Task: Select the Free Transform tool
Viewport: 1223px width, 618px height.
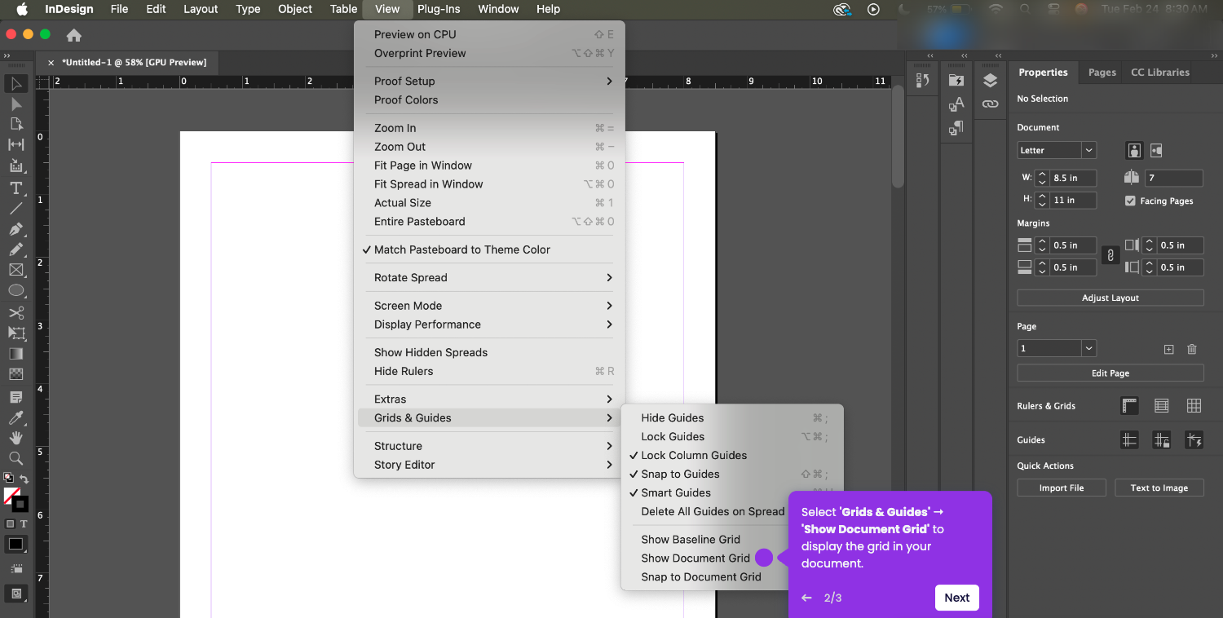Action: [x=15, y=333]
